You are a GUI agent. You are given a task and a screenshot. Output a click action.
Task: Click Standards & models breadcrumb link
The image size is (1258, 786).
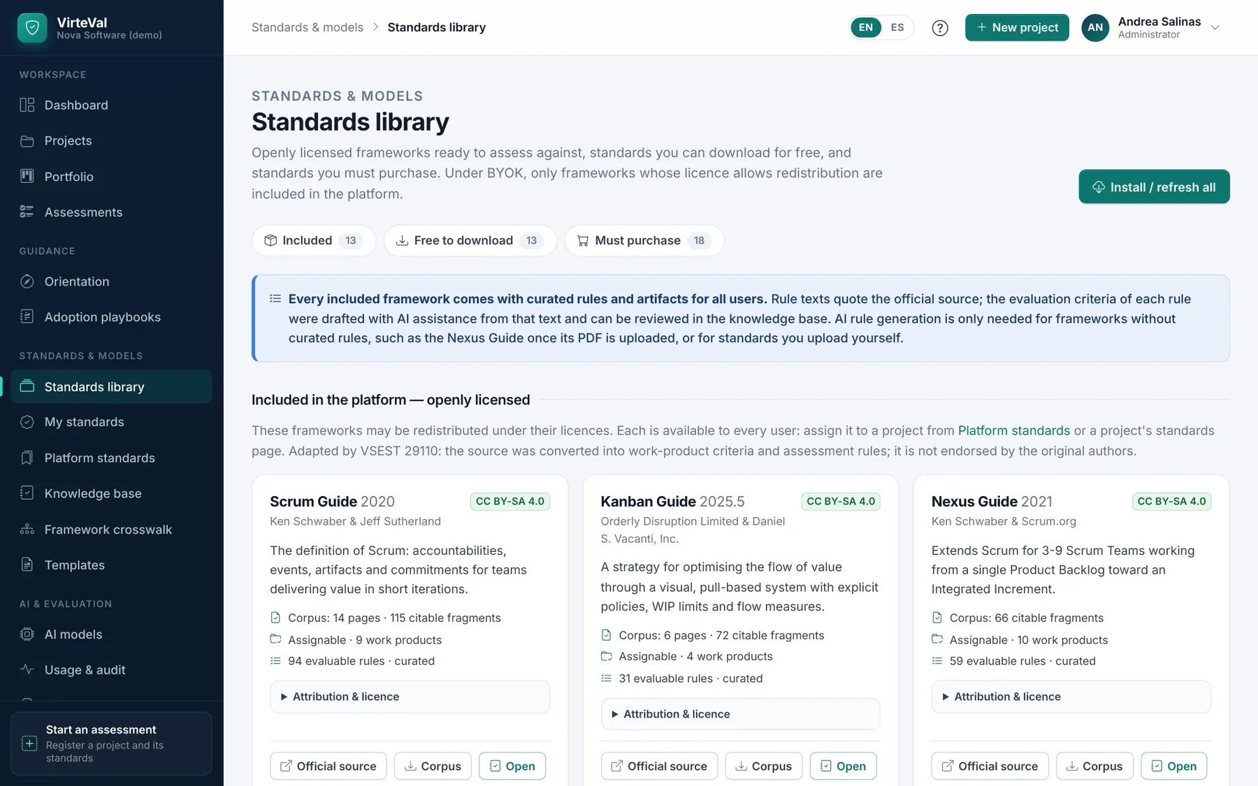coord(308,27)
